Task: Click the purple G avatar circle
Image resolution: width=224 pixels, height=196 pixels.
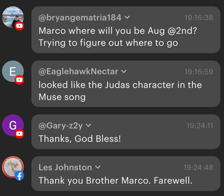Action: (x=12, y=125)
